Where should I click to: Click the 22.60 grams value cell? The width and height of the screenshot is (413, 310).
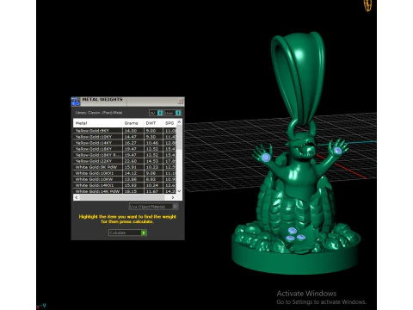coord(133,161)
